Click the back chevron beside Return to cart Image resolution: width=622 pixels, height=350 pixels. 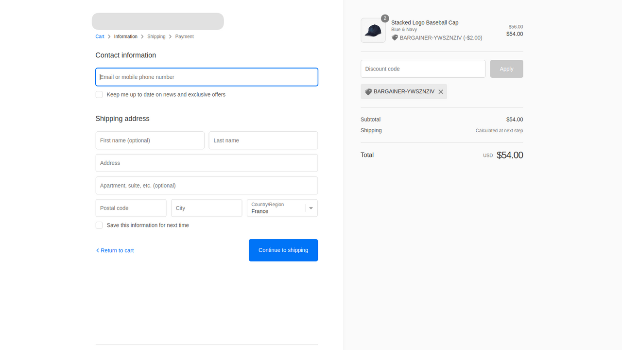97,250
